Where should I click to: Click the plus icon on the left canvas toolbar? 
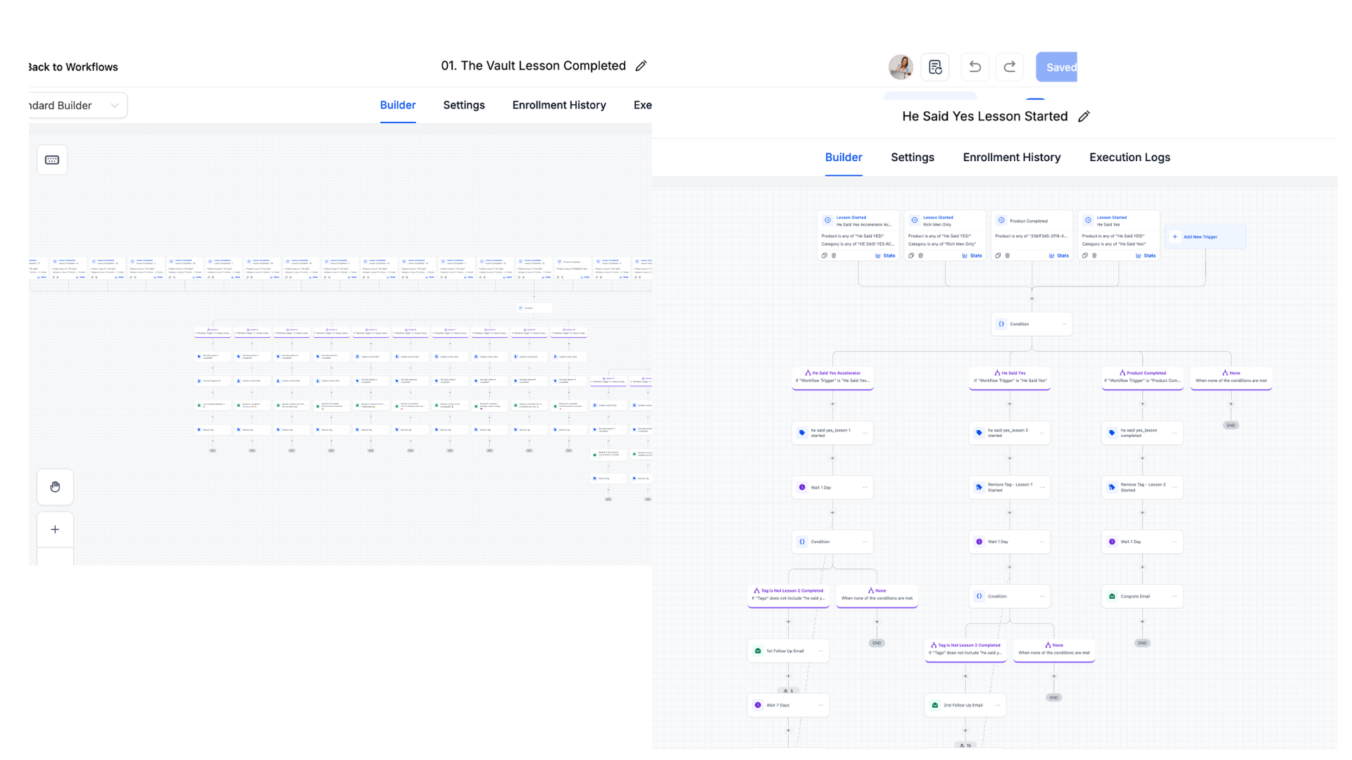[x=55, y=529]
